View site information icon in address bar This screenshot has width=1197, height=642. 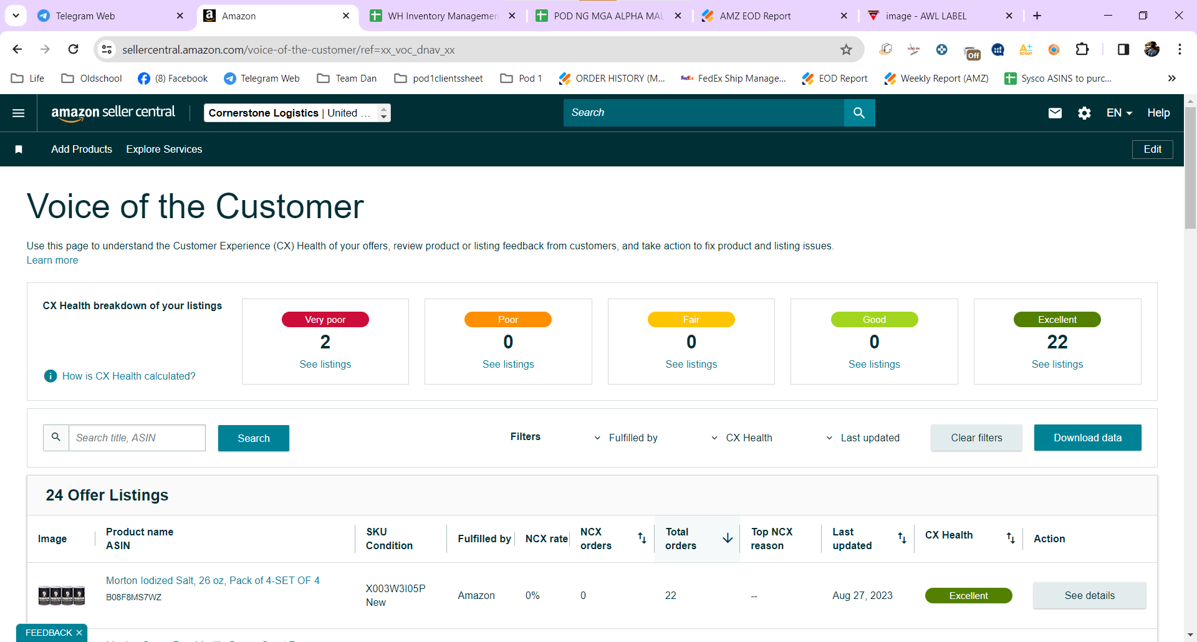[107, 49]
